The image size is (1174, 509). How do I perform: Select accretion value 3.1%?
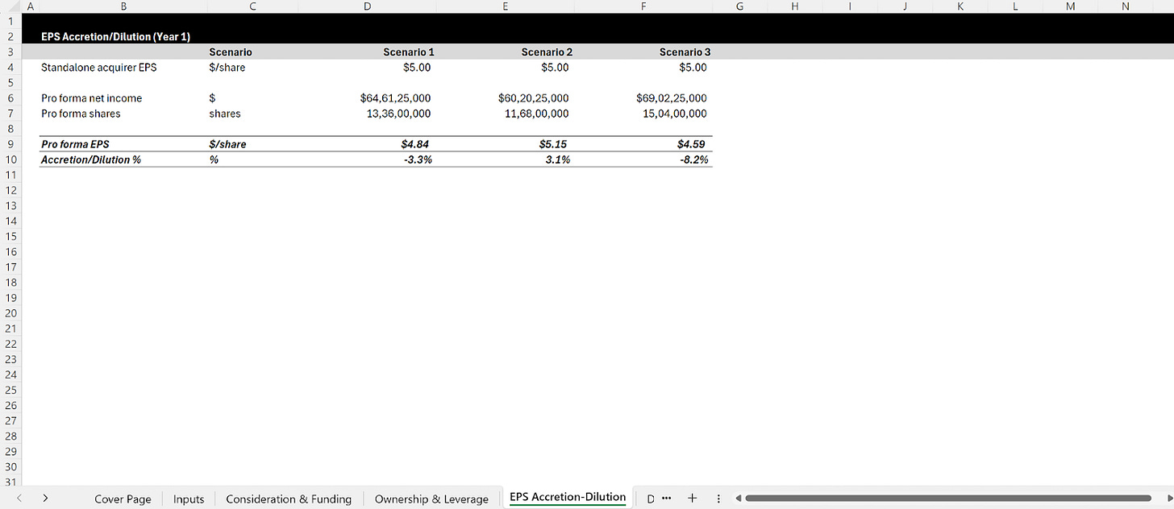point(556,159)
